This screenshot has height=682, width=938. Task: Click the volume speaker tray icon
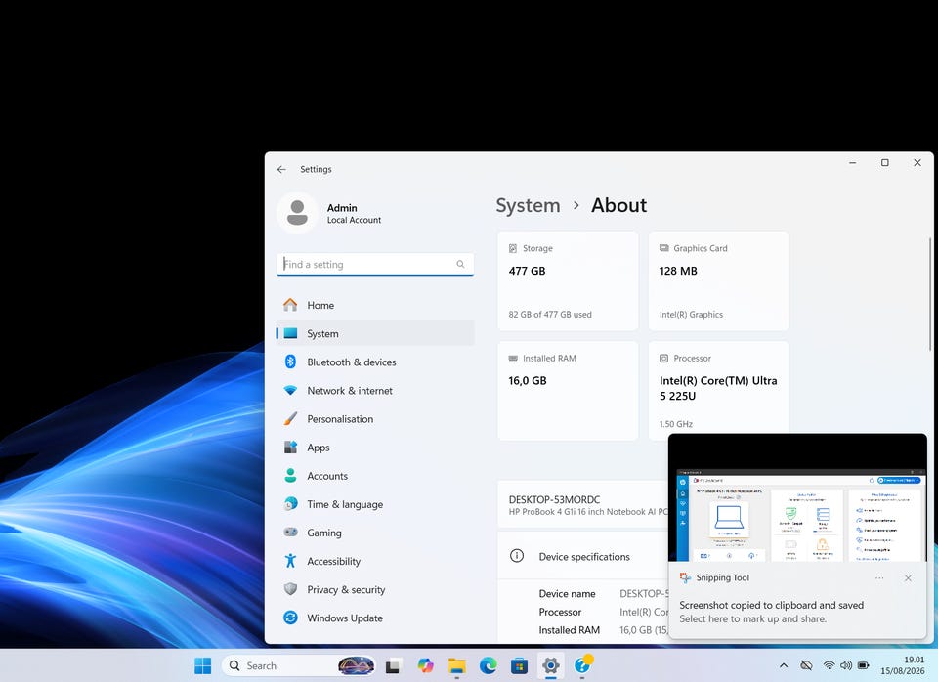click(x=846, y=665)
